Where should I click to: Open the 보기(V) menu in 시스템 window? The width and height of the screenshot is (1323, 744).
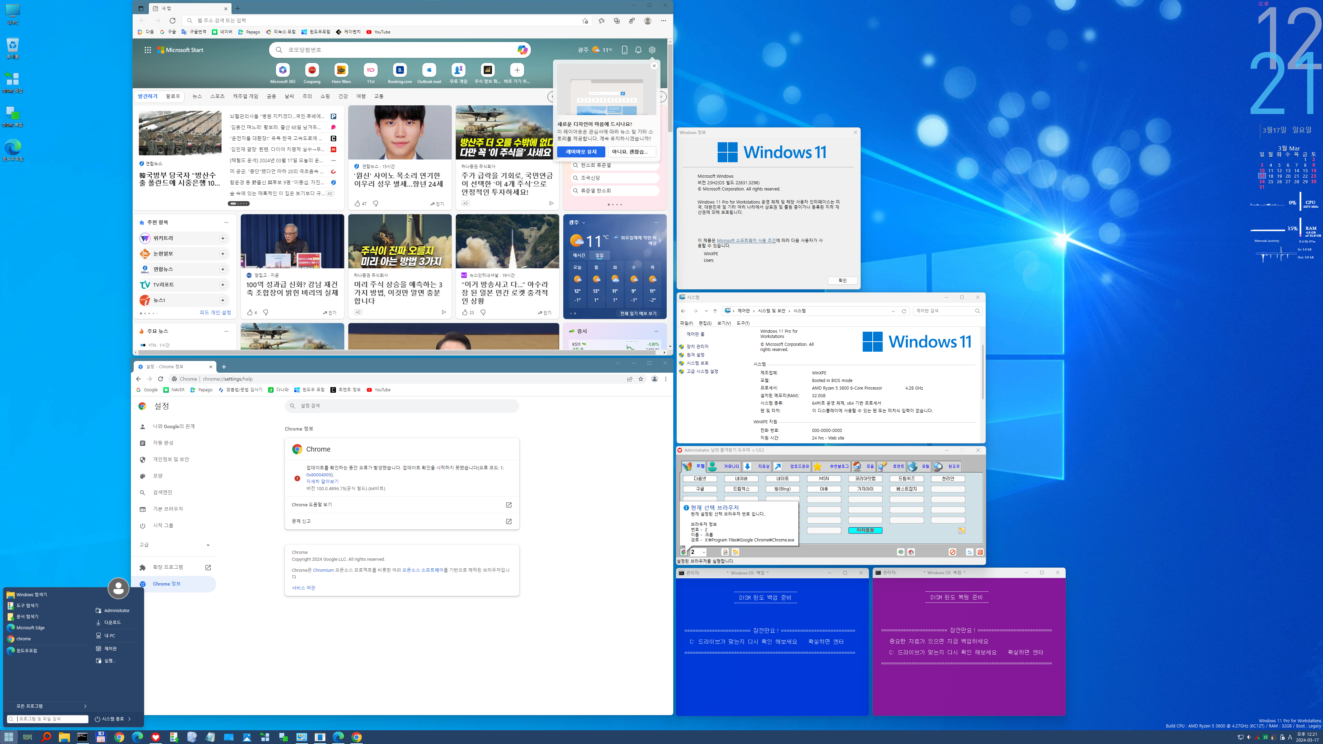point(724,323)
